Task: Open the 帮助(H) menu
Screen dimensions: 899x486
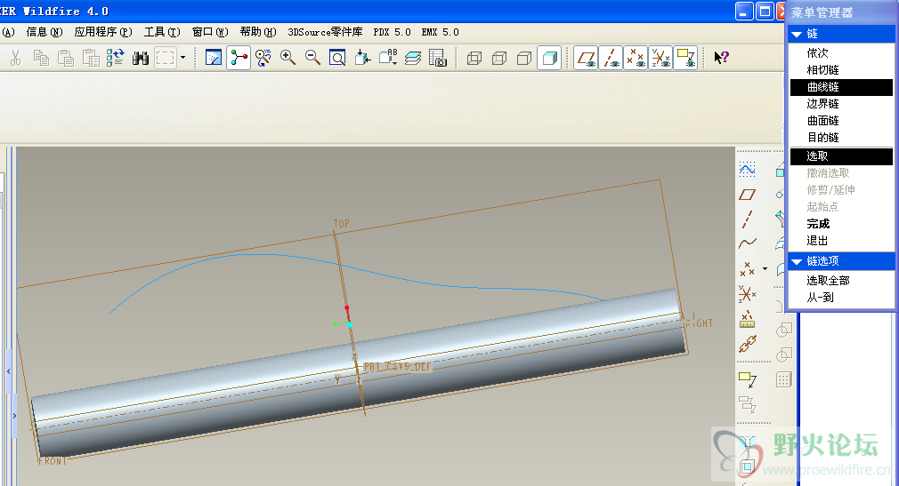Action: click(258, 32)
